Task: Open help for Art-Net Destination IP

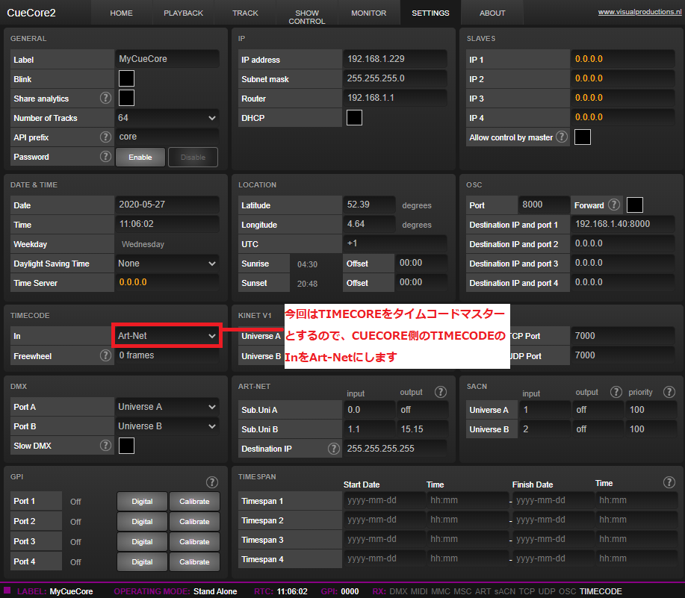Action: point(334,448)
